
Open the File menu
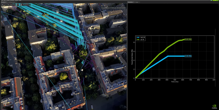pos(2,0)
